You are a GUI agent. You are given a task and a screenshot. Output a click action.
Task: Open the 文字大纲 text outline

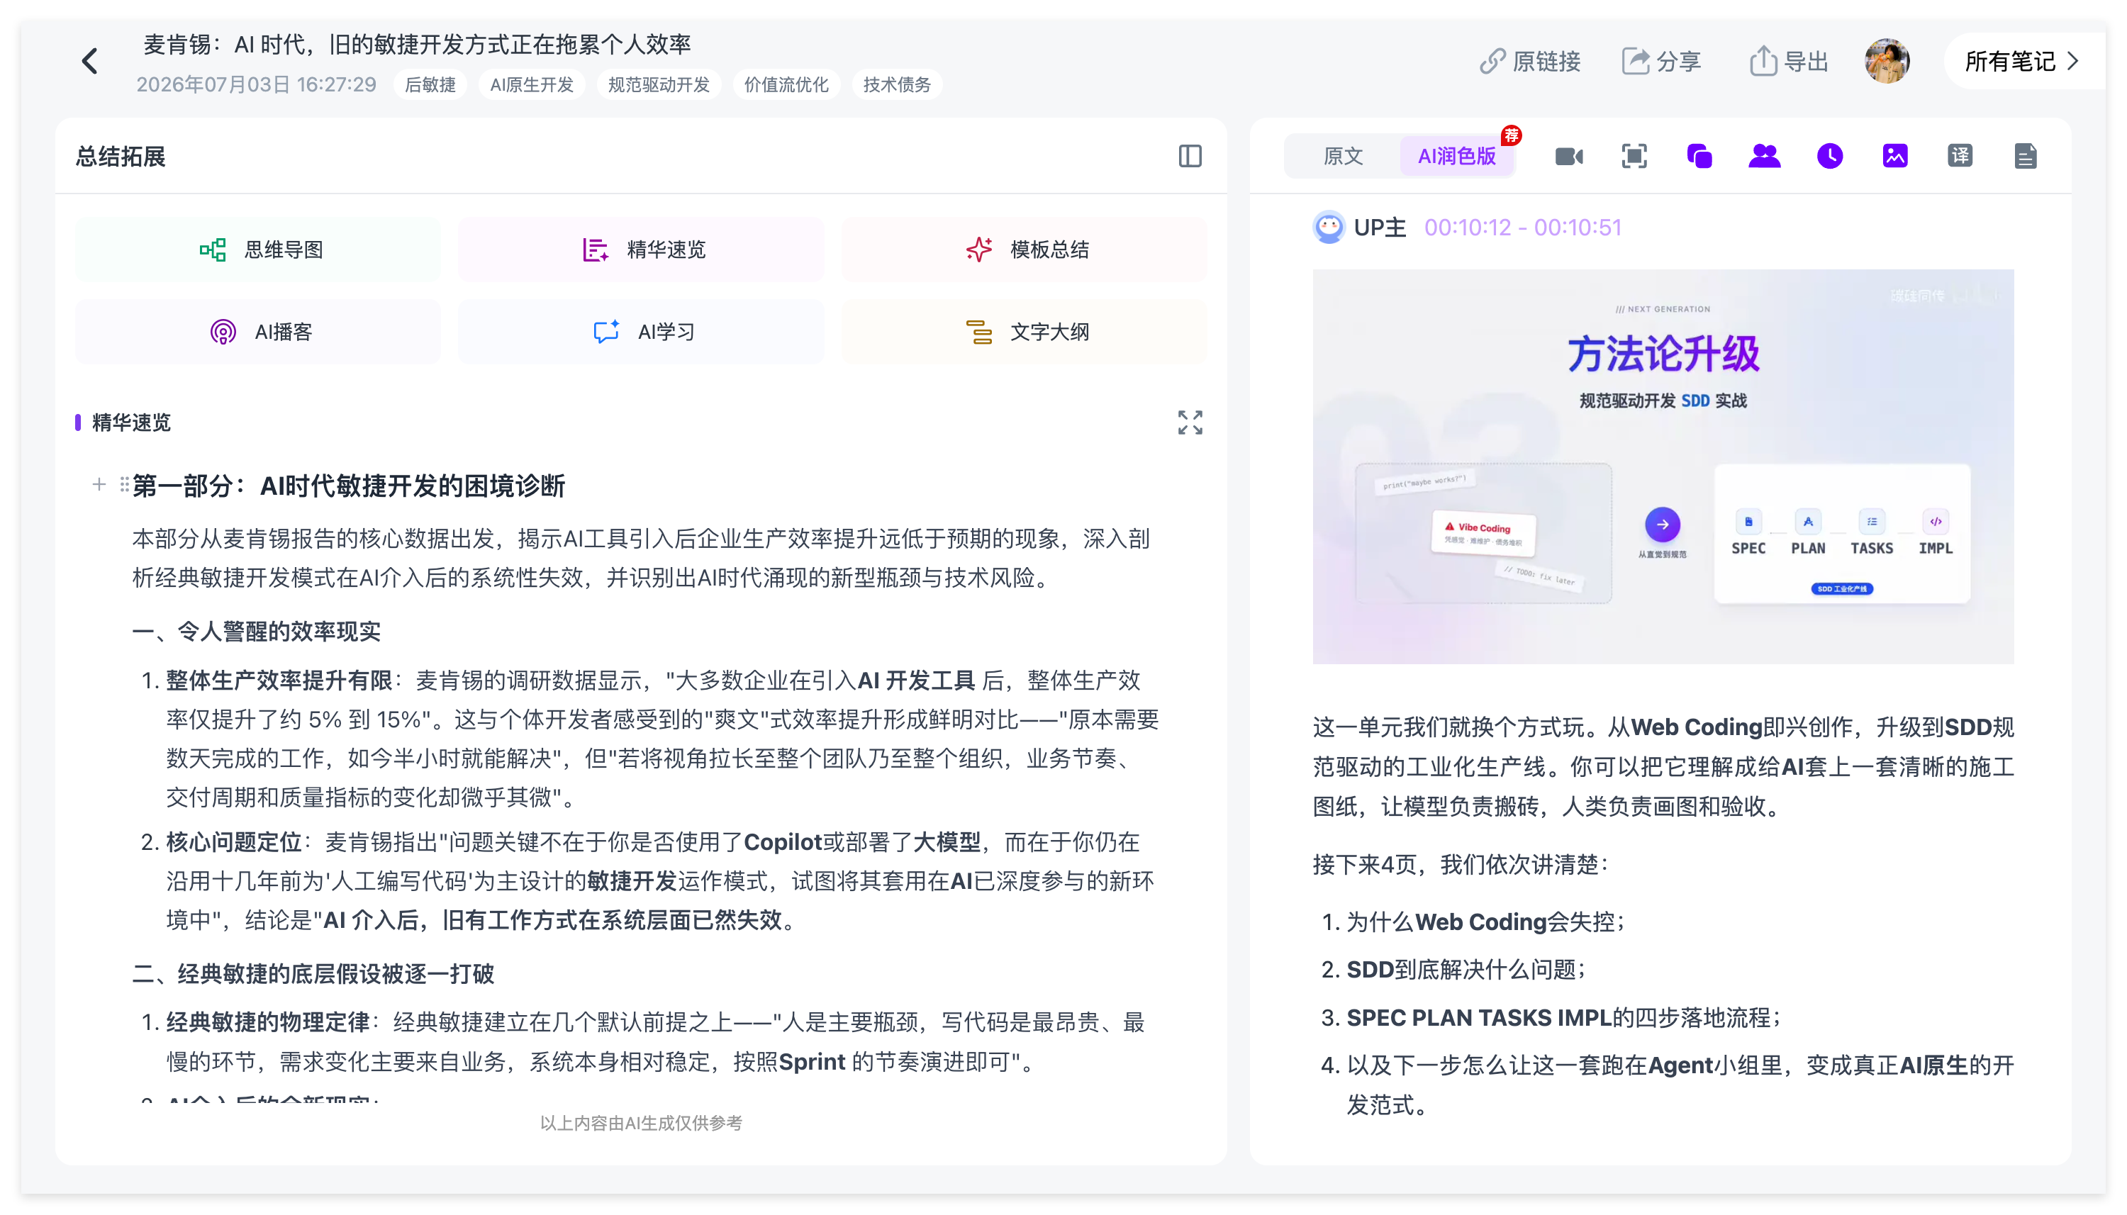(1024, 332)
